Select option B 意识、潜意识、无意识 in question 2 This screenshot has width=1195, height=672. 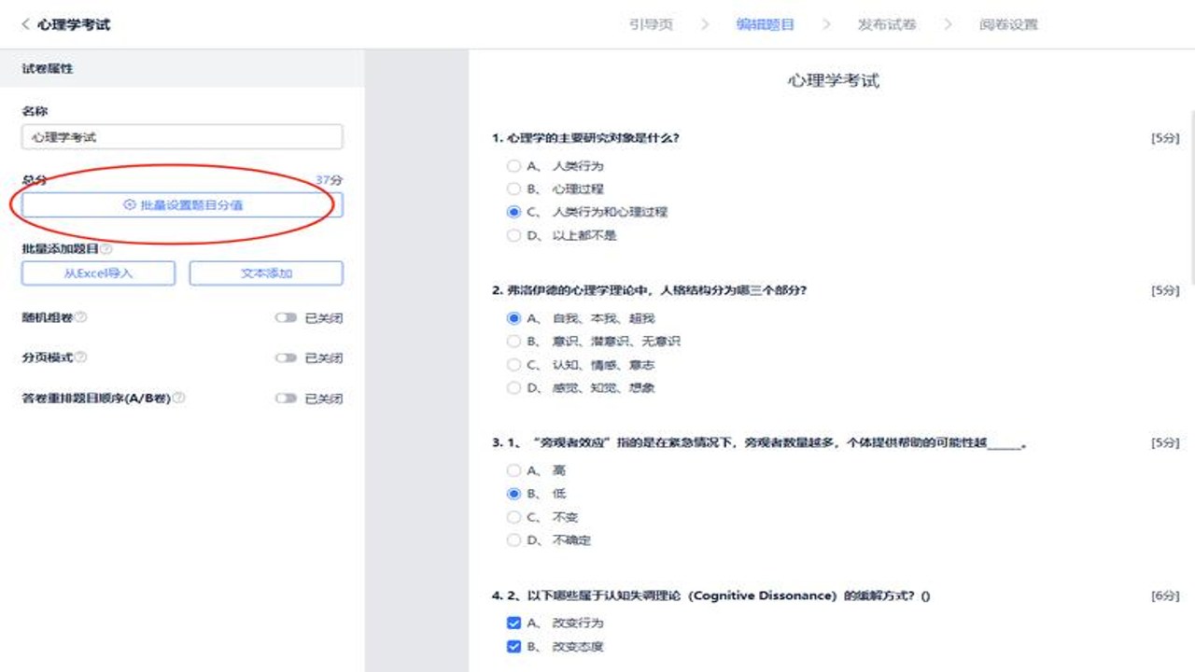click(513, 342)
